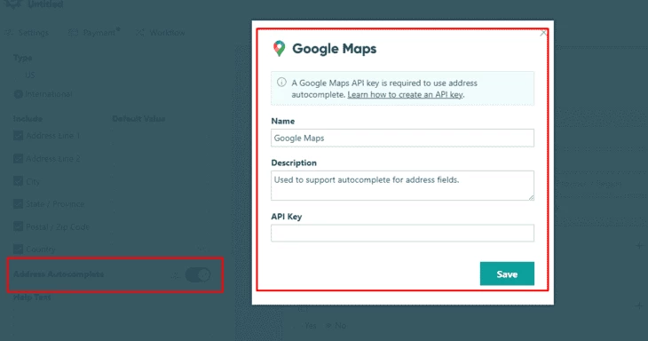The width and height of the screenshot is (648, 341).
Task: Open the Payment tab
Action: click(x=94, y=32)
